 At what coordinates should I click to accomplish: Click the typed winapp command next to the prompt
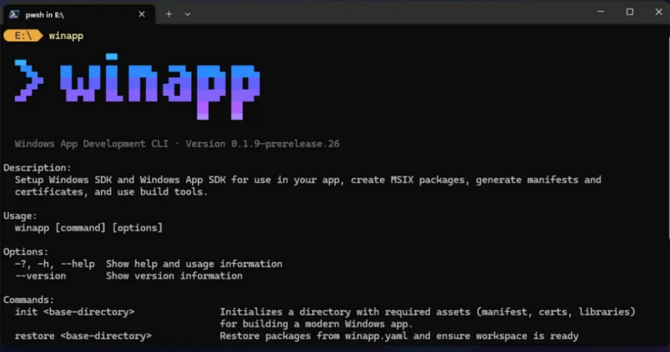click(66, 35)
